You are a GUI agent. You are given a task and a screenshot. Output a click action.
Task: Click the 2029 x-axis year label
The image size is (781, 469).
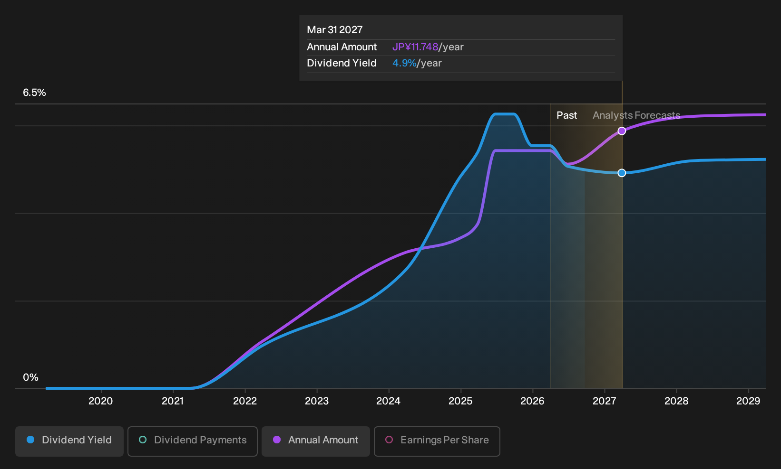[748, 401]
